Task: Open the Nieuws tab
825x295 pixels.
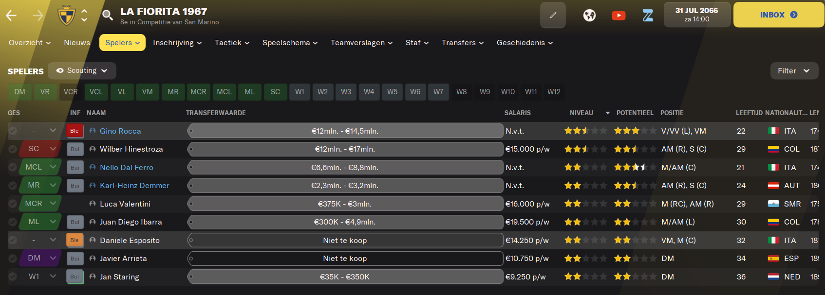Action: tap(77, 43)
